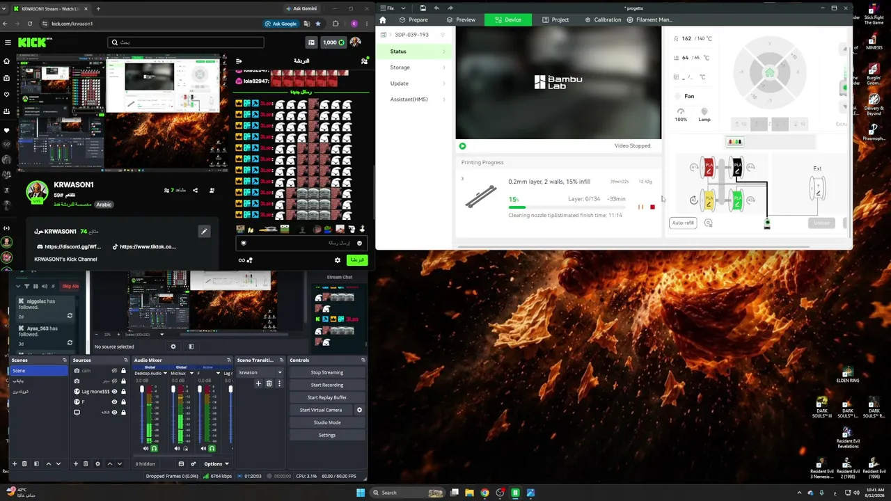This screenshot has height=501, width=891.
Task: Select the black PLA filament slot
Action: (737, 168)
